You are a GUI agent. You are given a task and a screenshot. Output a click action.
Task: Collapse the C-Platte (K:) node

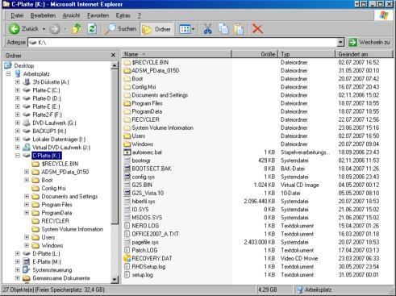pyautogui.click(x=18, y=156)
